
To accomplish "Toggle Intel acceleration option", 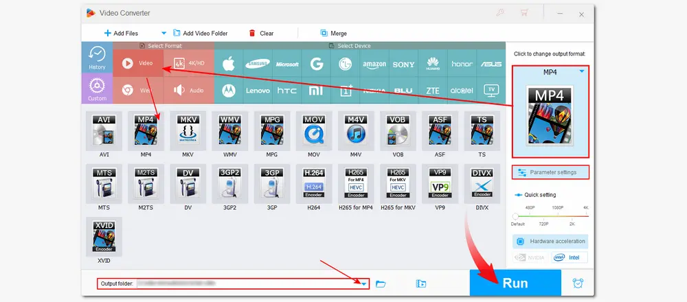I will (x=569, y=258).
